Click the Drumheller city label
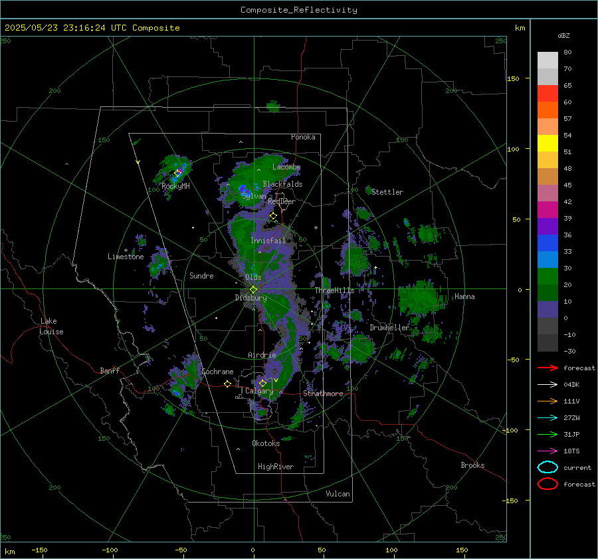This screenshot has height=559, width=598. 389,328
